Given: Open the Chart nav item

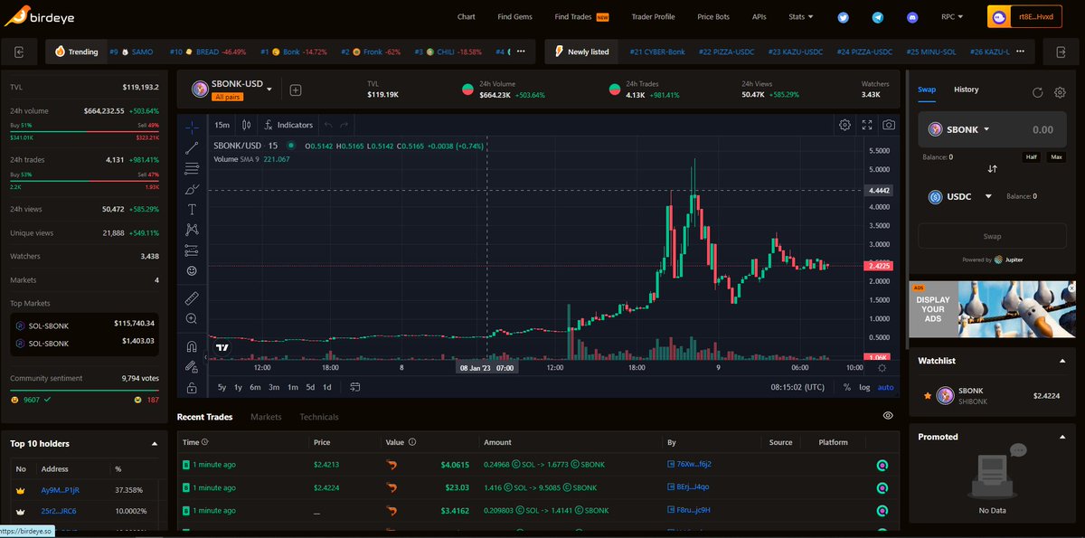Looking at the screenshot, I should [466, 16].
